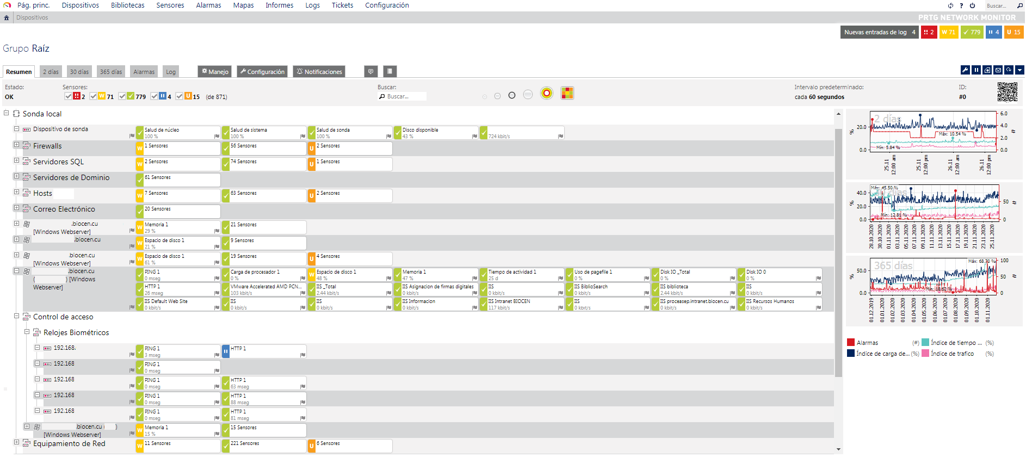Open the comments speech bubble tab

pos(370,72)
